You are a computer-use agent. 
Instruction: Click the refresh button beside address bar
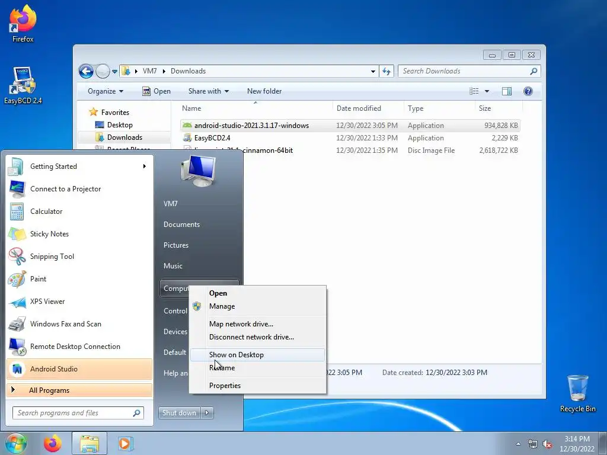click(x=386, y=71)
